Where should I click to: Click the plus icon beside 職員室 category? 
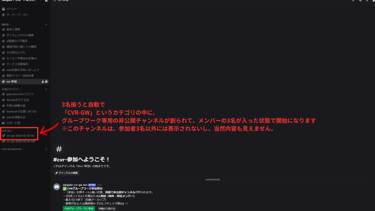[46, 25]
